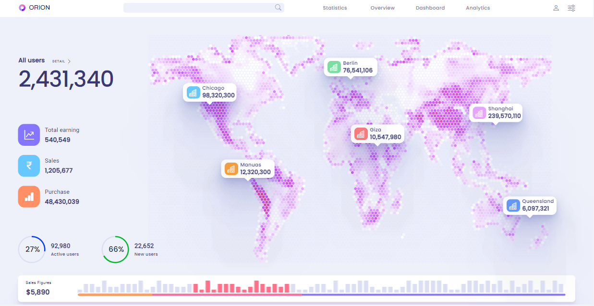Click the search magnifier icon
The height and width of the screenshot is (306, 594).
point(278,8)
